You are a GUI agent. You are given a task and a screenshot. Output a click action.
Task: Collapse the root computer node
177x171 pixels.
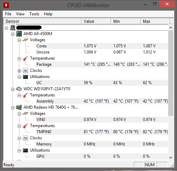pos(6,28)
